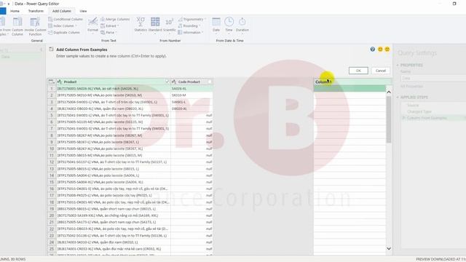Select the Add Column tab
Screen dimensions: 466x262
tap(61, 11)
